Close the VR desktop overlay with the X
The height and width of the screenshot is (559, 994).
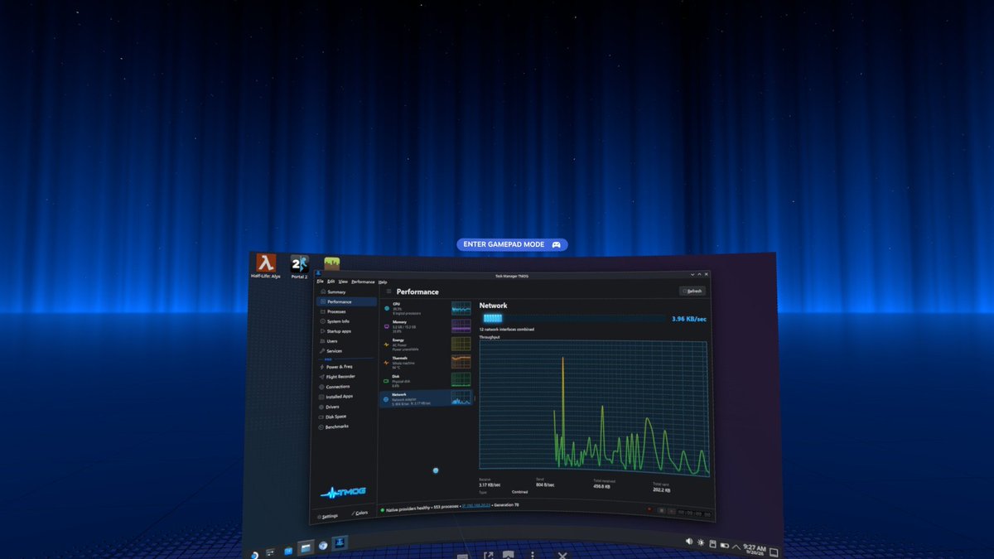click(562, 556)
